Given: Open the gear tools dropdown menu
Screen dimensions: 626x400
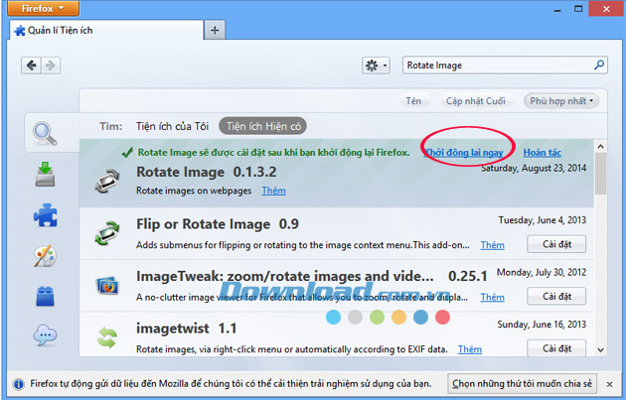Looking at the screenshot, I should click(x=376, y=66).
